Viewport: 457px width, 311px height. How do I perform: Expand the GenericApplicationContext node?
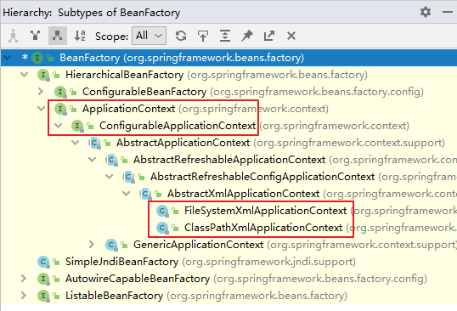pyautogui.click(x=92, y=244)
